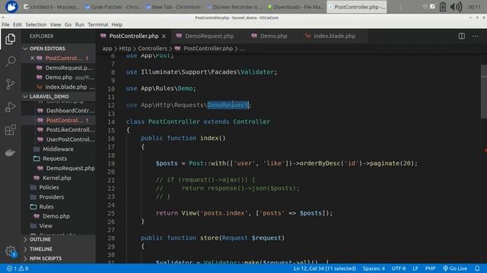Viewport: 487px width, 273px height.
Task: Click the 'Http' breadcrumb segment
Action: 125,49
